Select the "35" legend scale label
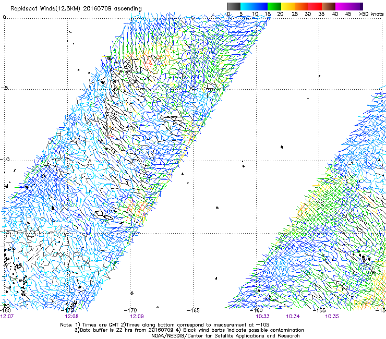386x339 pixels. 321,14
